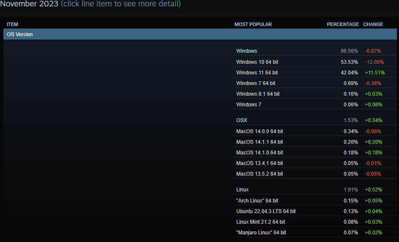Click Ubuntu 22.04.3 LTS 64 bit entry
This screenshot has height=242, width=399.
click(266, 211)
